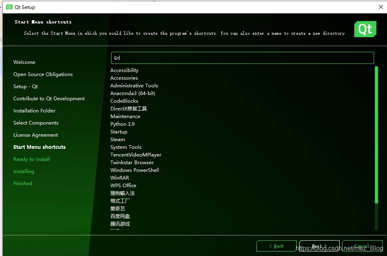The height and width of the screenshot is (256, 387).
Task: Select WinRAR in the folder list
Action: 120,178
